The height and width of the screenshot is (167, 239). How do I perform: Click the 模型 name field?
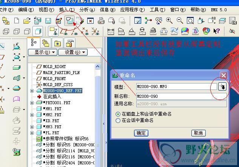pos(176,87)
